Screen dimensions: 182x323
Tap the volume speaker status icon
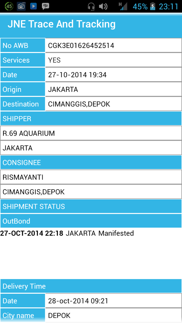point(103,7)
